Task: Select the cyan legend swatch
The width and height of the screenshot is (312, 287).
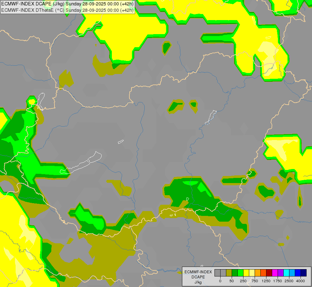Action: 286,273
